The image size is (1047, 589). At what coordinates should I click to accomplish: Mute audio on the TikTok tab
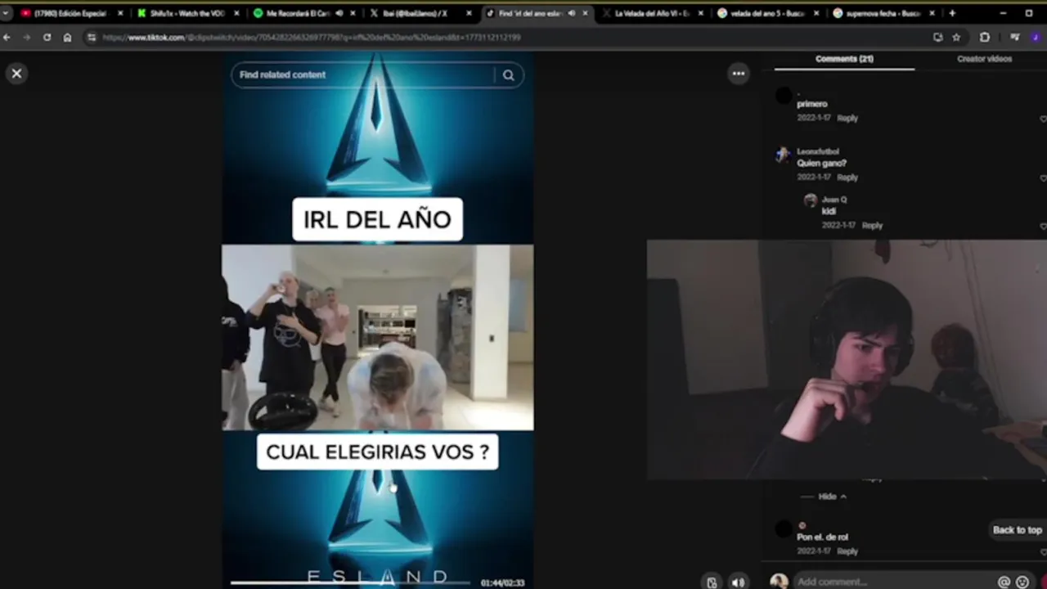pyautogui.click(x=571, y=13)
